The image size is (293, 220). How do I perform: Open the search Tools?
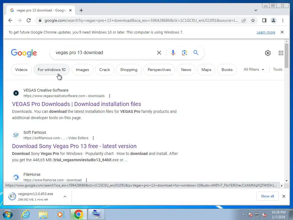278,69
